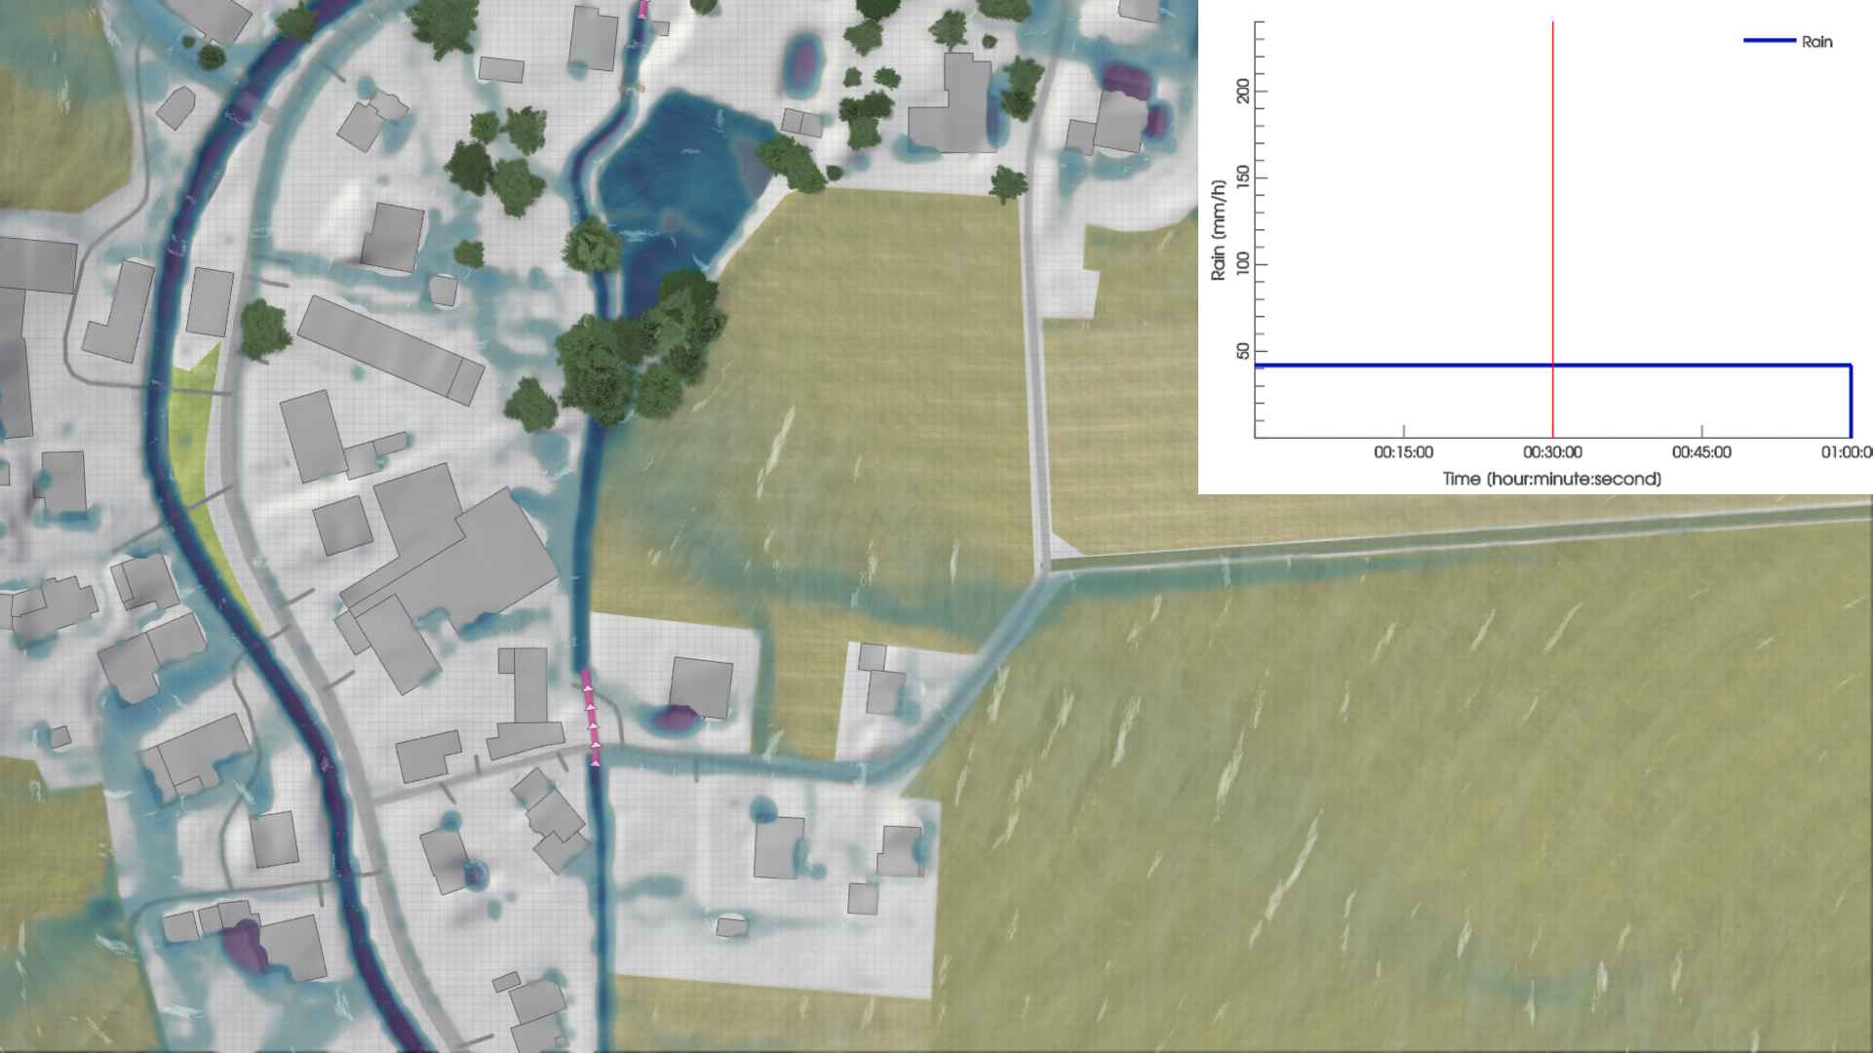
Task: Click the blue Rain legend line swatch
Action: (x=1769, y=41)
